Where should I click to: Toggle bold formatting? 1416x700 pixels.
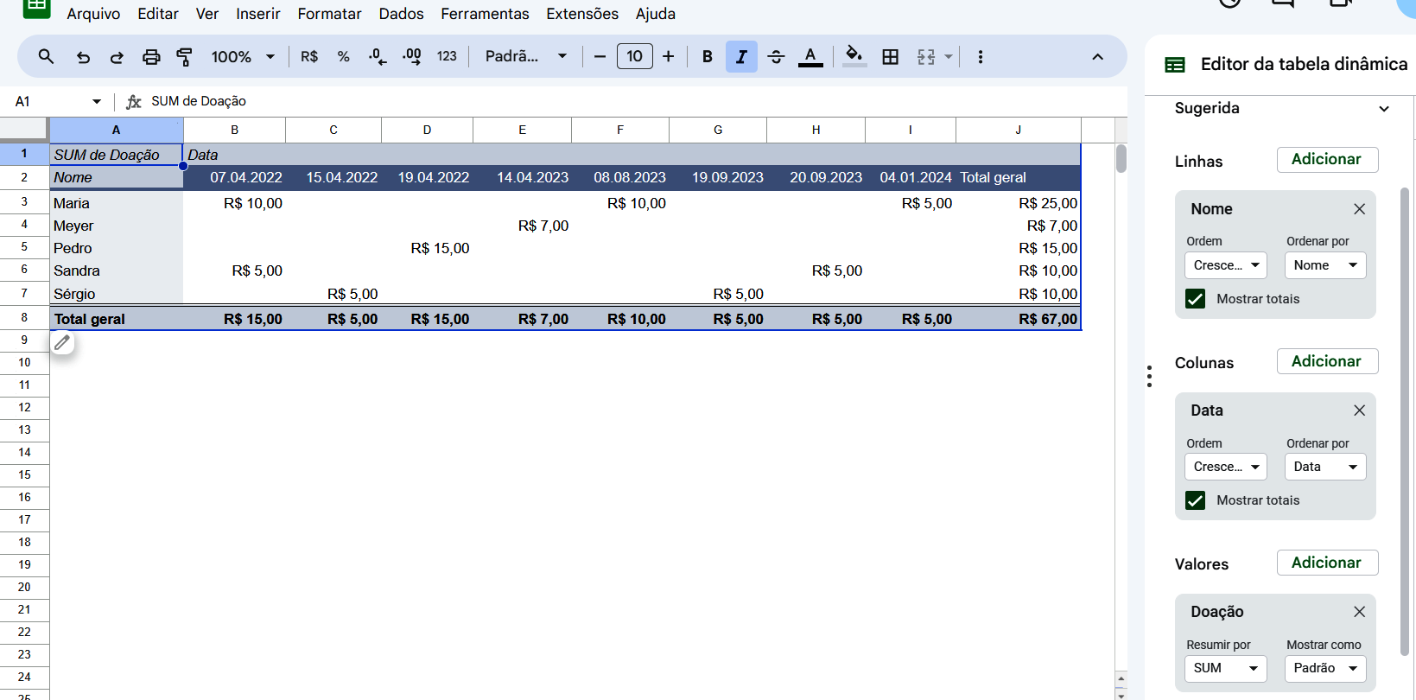pos(707,57)
